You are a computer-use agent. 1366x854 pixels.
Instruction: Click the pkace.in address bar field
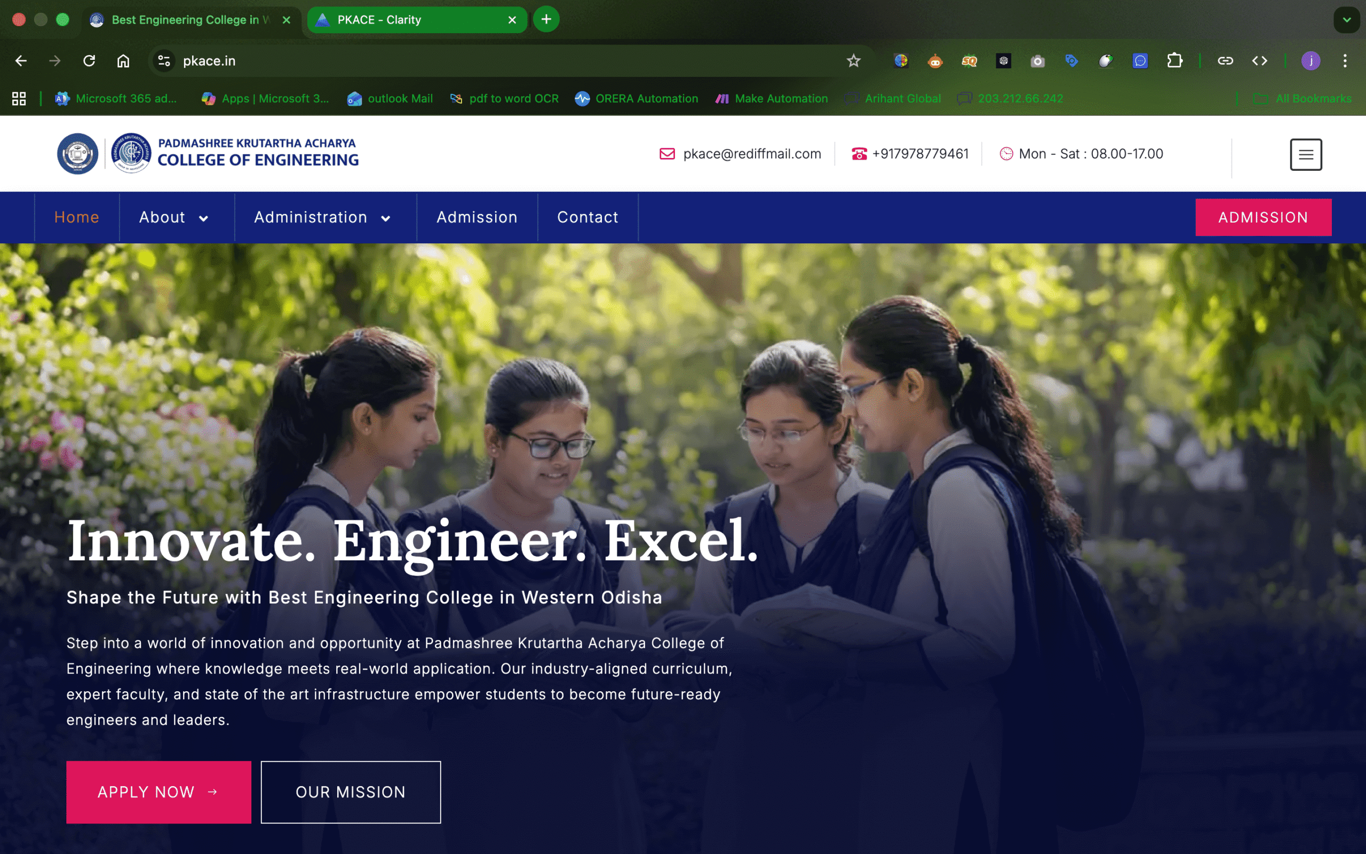coord(451,60)
